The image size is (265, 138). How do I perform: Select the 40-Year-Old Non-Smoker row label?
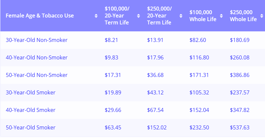(x=36, y=58)
